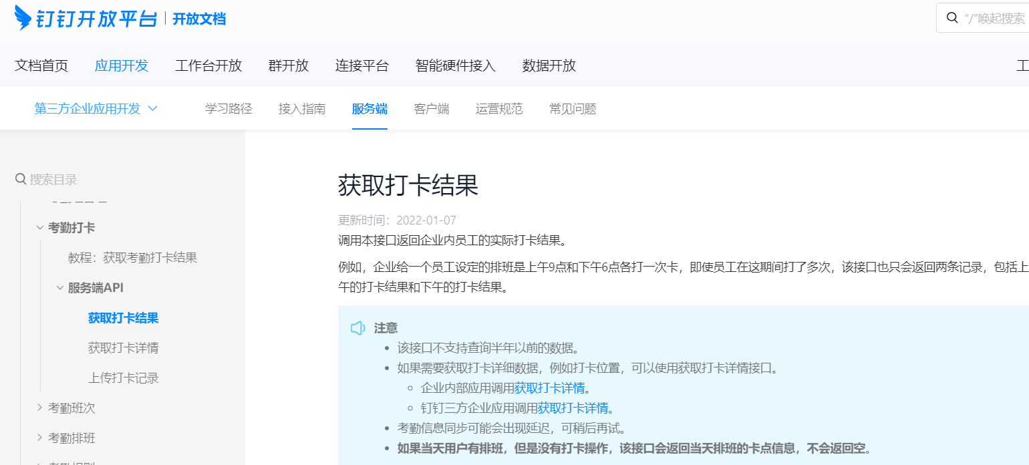Go to 文档首页 in the navigation bar
The width and height of the screenshot is (1029, 465).
point(41,65)
